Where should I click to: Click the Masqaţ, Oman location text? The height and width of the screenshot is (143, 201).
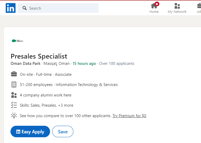pos(56,64)
